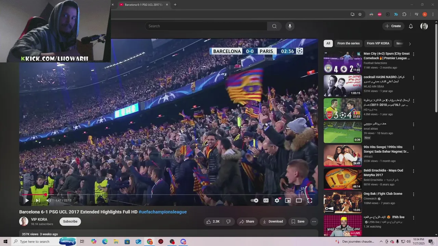Start voice search with the microphone
Screen dimensions: 438x246
click(x=290, y=26)
